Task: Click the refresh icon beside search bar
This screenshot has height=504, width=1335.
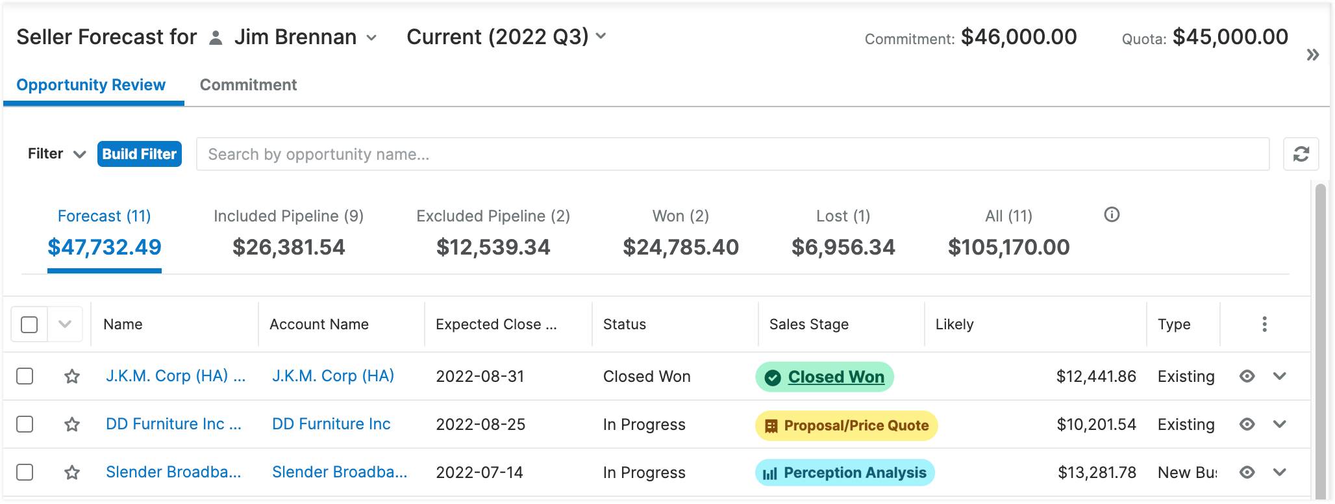Action: tap(1301, 154)
